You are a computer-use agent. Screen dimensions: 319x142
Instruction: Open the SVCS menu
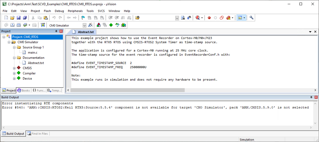coord(101,11)
